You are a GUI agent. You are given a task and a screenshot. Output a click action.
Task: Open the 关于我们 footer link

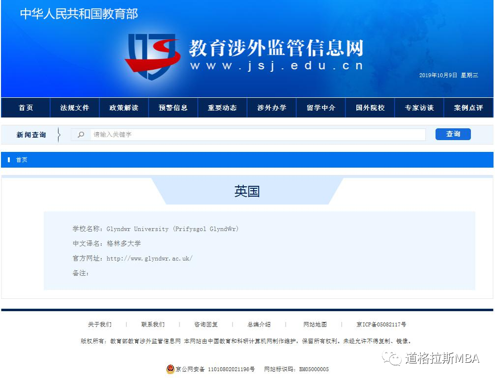(x=100, y=324)
